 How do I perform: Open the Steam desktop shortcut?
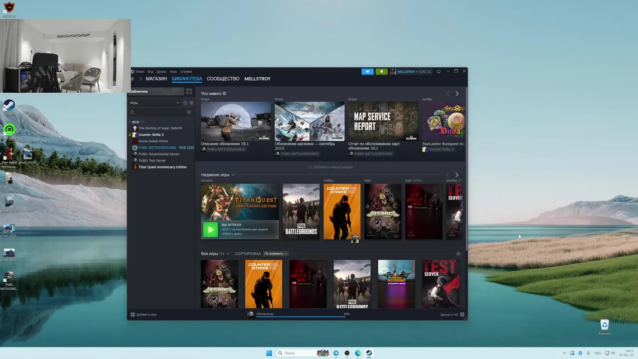tap(9, 107)
